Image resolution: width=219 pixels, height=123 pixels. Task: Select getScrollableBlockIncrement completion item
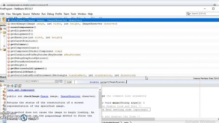(113, 75)
